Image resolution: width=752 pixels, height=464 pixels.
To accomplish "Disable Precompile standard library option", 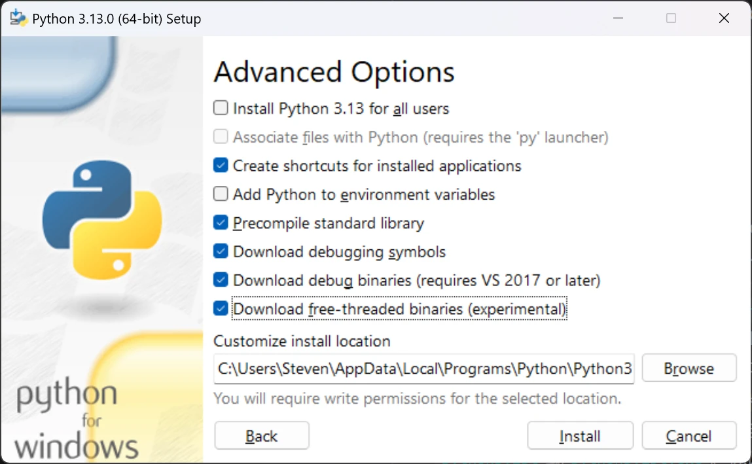I will coord(221,223).
